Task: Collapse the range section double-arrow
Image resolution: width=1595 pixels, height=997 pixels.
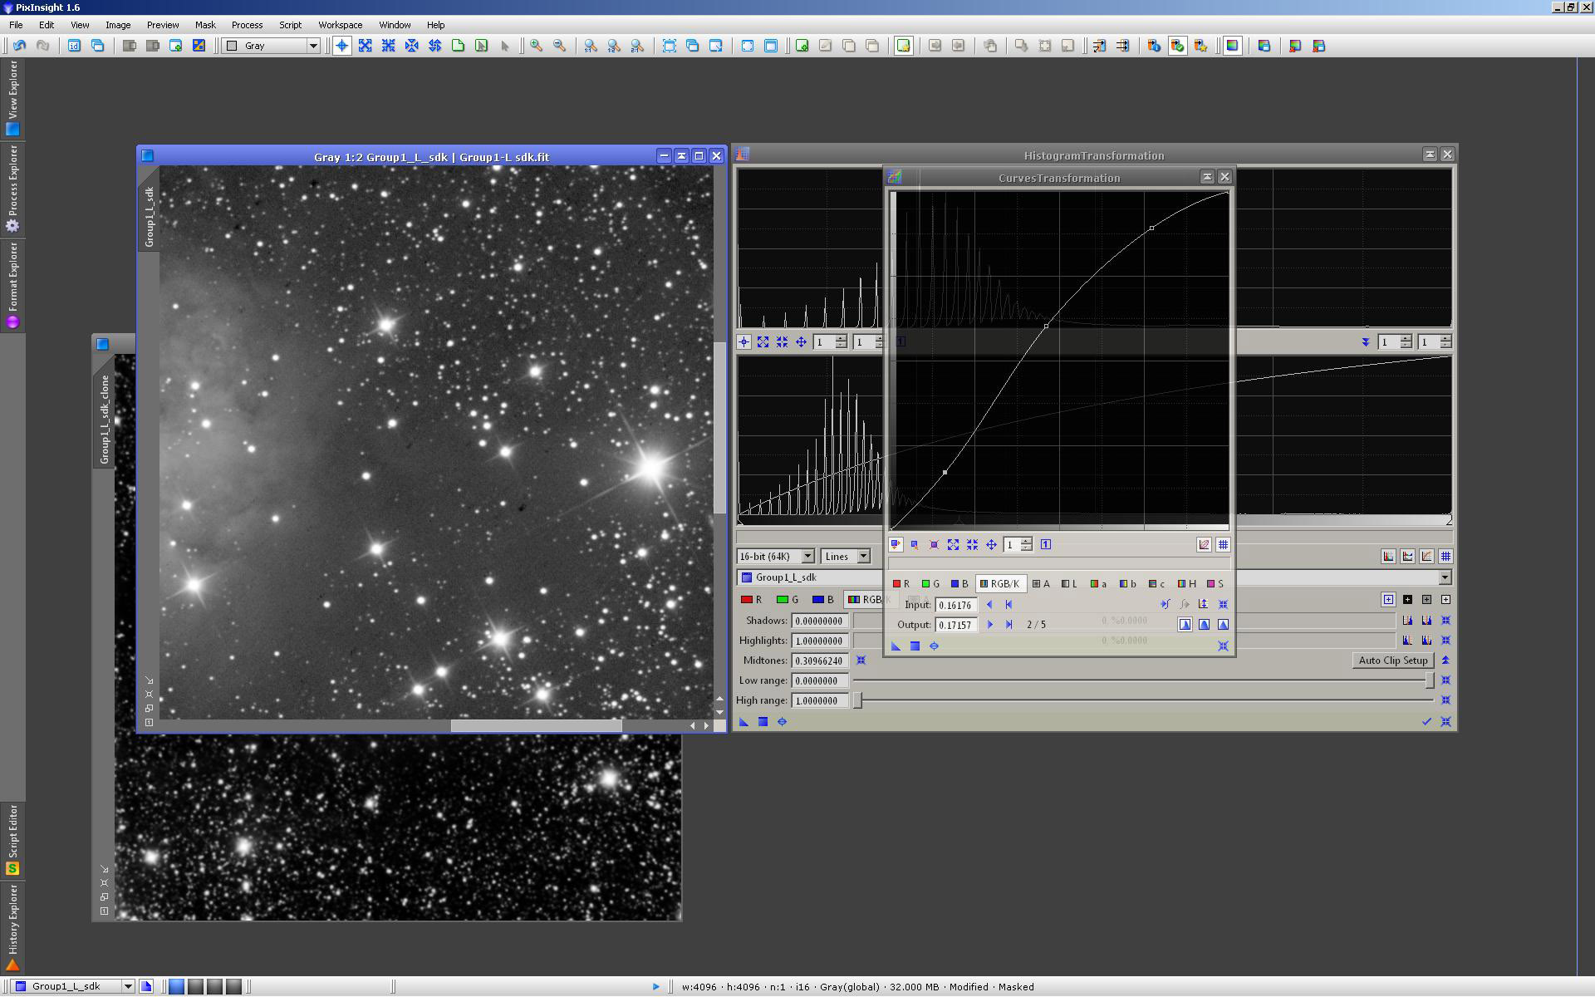Action: click(x=1445, y=661)
